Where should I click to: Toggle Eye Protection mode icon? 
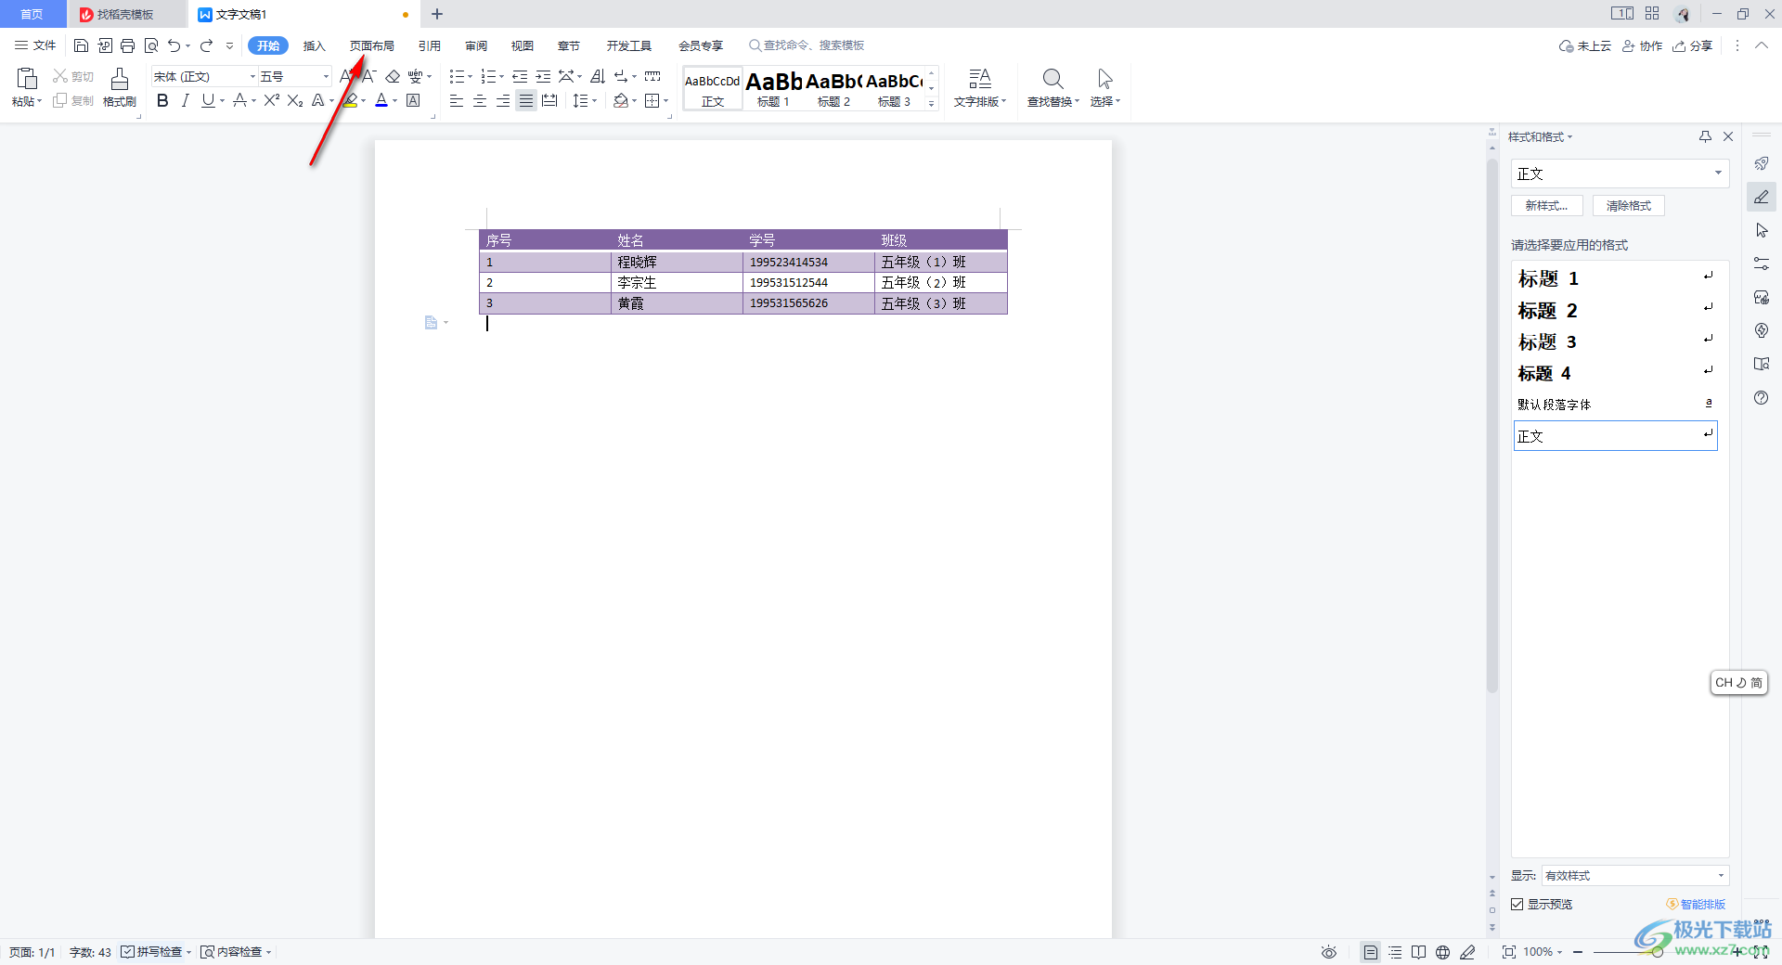pyautogui.click(x=1329, y=952)
